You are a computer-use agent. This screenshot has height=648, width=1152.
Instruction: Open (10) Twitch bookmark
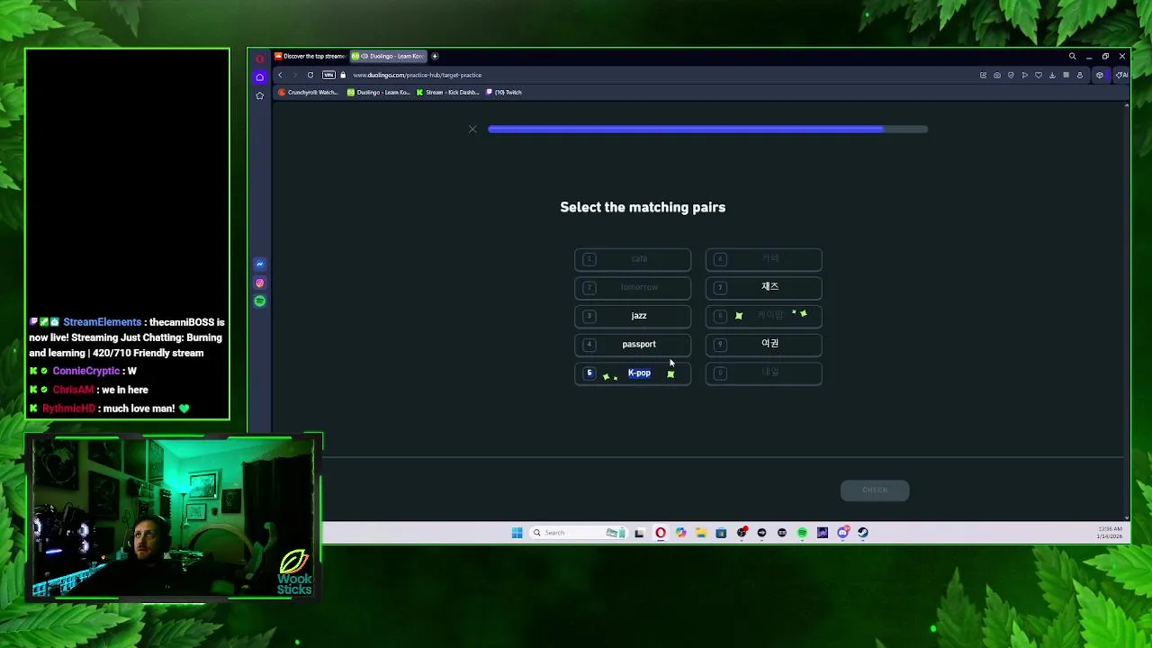pos(504,92)
